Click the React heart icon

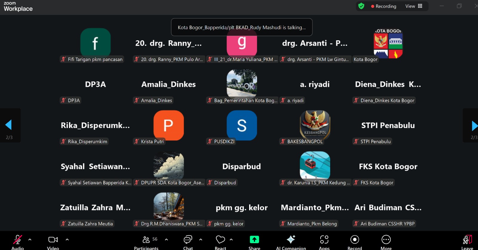click(x=220, y=240)
